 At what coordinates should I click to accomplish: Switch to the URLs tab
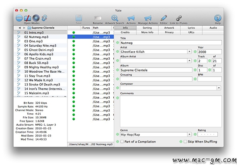click(191, 33)
